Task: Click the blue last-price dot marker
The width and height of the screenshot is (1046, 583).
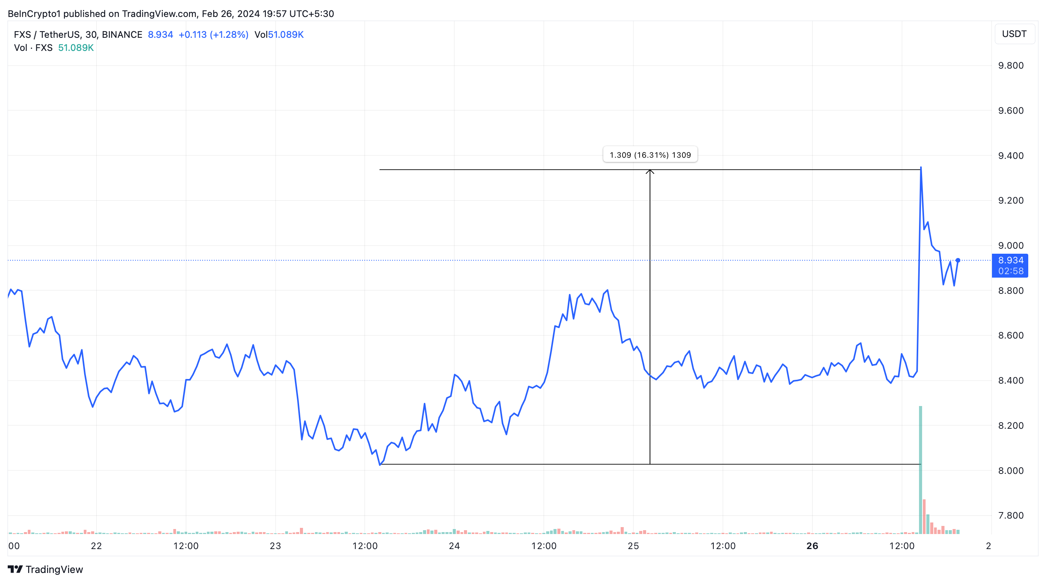Action: pos(958,261)
